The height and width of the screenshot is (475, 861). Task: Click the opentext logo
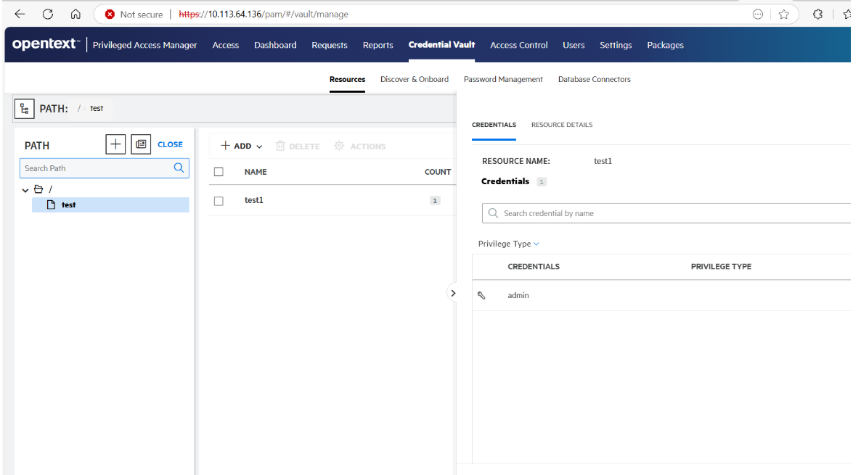click(x=46, y=44)
